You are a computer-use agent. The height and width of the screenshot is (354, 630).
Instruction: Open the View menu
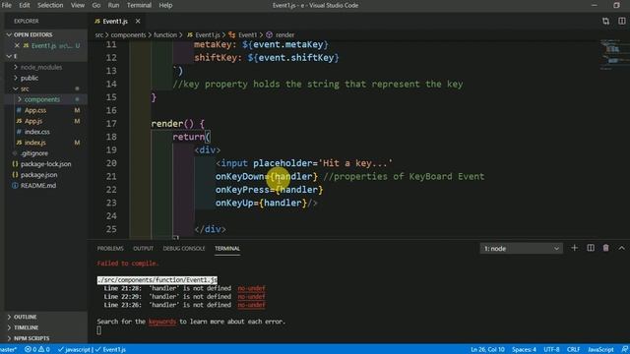point(78,5)
